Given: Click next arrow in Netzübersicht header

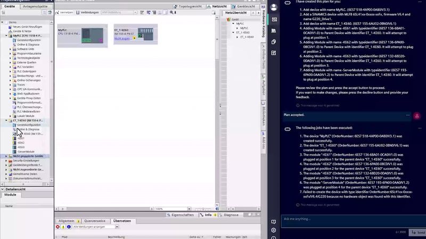Looking at the screenshot, I should [x=258, y=13].
